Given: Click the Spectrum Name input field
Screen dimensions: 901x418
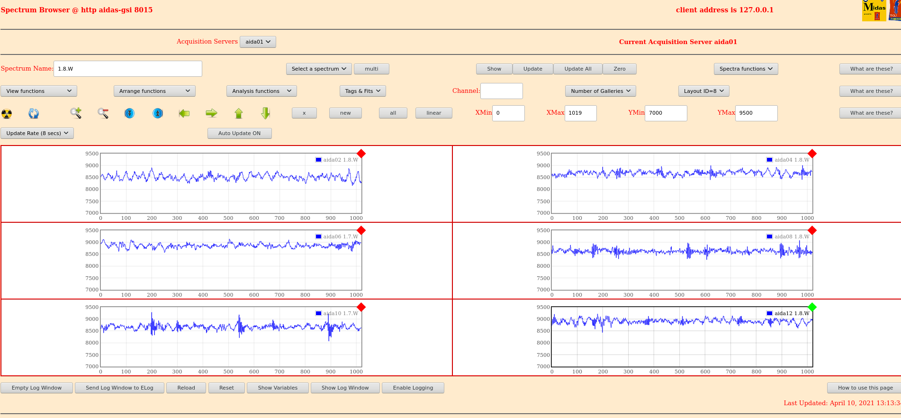Looking at the screenshot, I should [128, 69].
